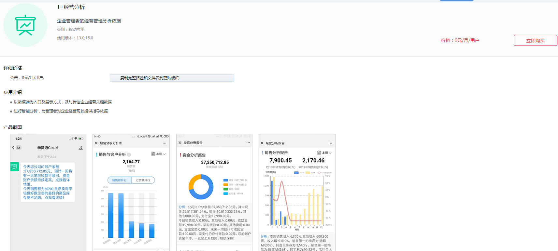Click the blue-orange donut chart

coord(201,187)
